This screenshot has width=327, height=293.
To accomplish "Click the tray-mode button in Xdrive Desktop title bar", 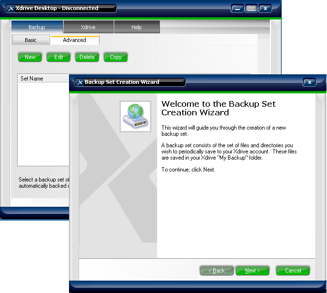I will click(251, 9).
